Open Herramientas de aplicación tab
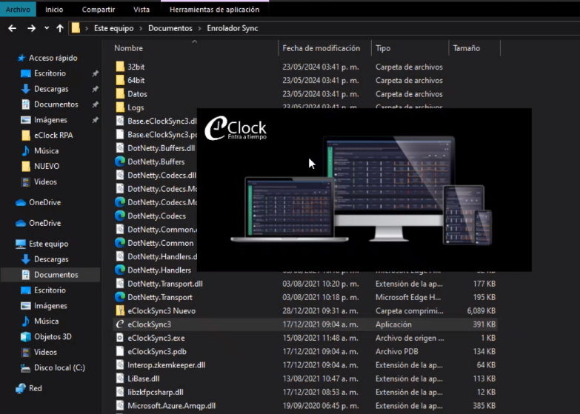Screen dimensions: 580x414 coord(215,10)
